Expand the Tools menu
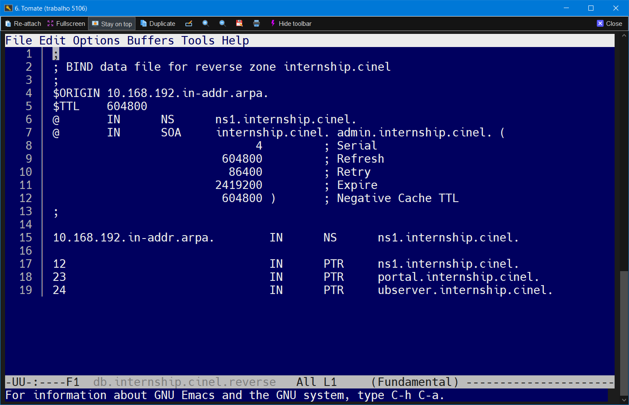The height and width of the screenshot is (405, 629). coord(198,41)
